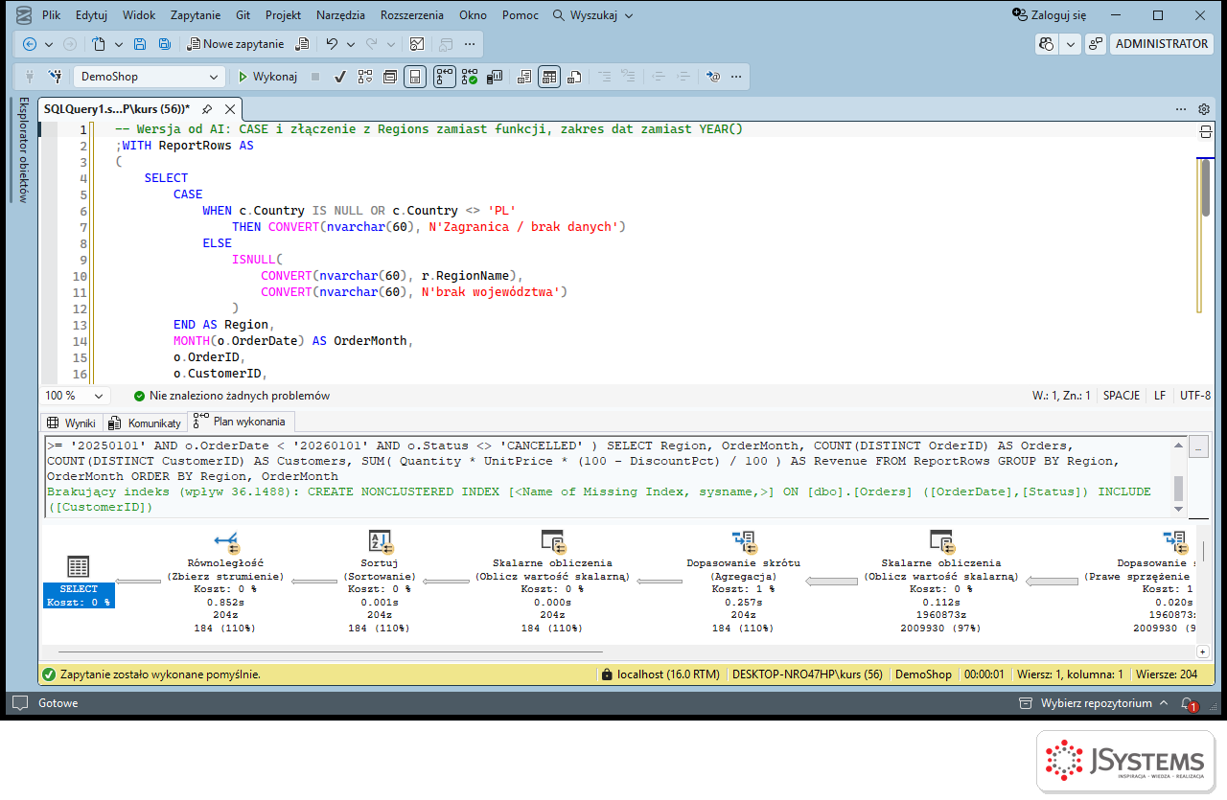The height and width of the screenshot is (800, 1227).
Task: Expand the Undo history dropdown arrow
Action: click(351, 44)
